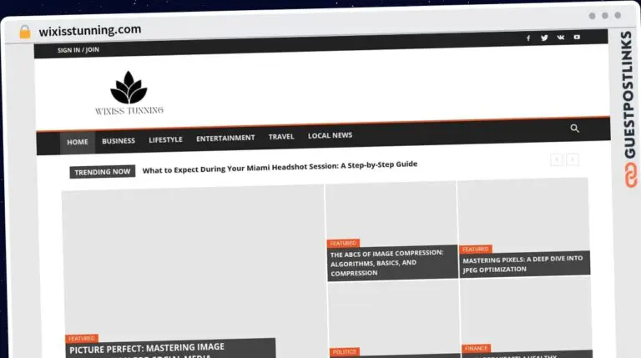Show next trending story arrow
The width and height of the screenshot is (641, 358).
point(573,159)
